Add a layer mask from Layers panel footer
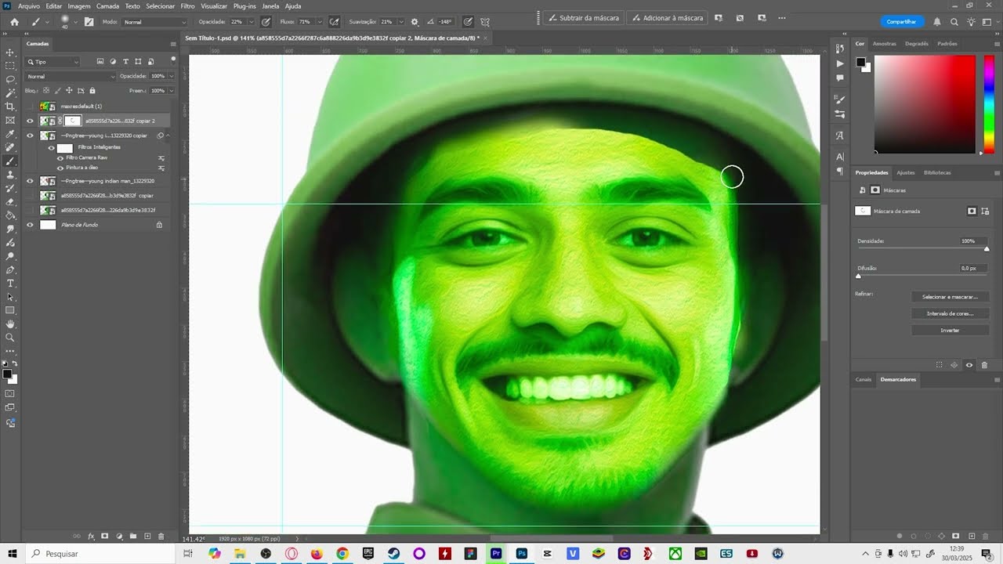Image resolution: width=1003 pixels, height=564 pixels. [x=104, y=537]
